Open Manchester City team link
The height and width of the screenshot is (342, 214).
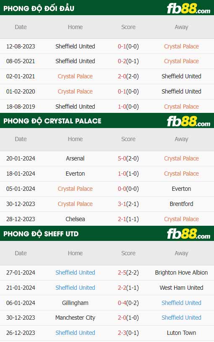75,318
